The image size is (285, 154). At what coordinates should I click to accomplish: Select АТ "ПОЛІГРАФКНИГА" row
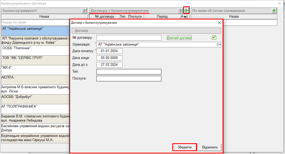(x=36, y=108)
